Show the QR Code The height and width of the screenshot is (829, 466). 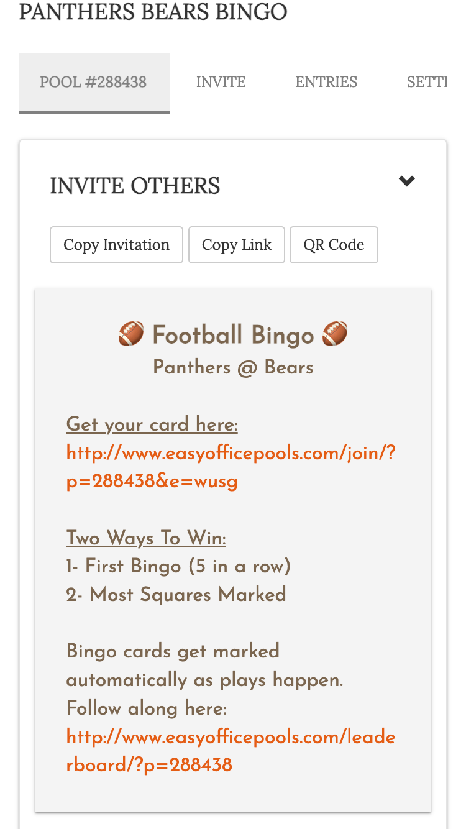[x=334, y=245]
